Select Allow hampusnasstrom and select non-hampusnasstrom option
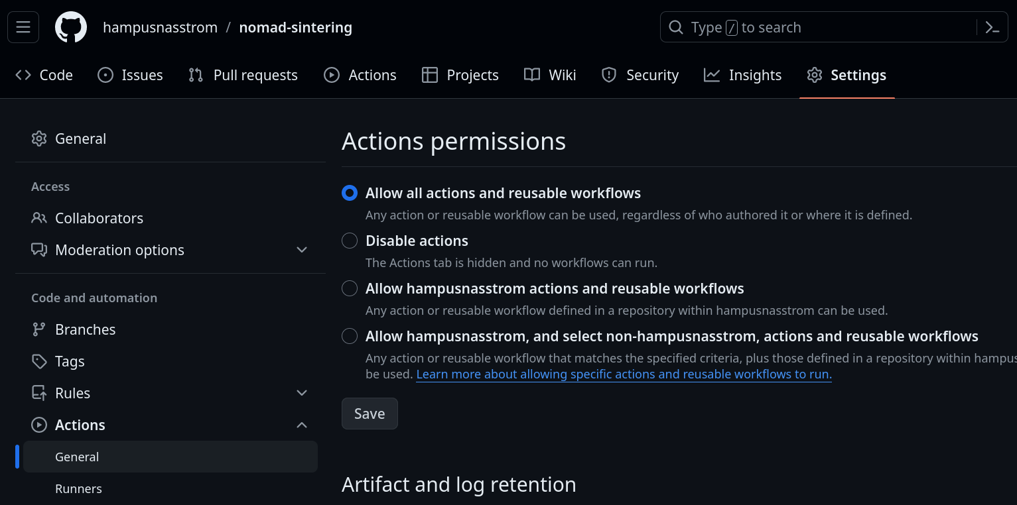This screenshot has height=505, width=1017. (x=350, y=336)
